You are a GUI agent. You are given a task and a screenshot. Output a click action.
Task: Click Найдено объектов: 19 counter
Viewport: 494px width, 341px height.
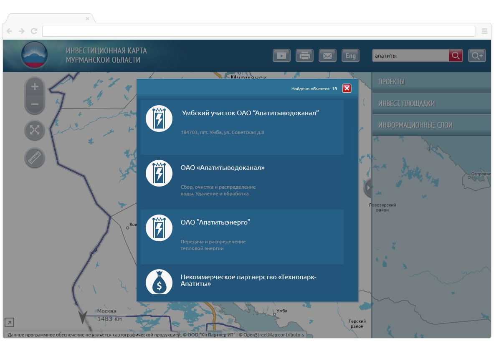[314, 89]
